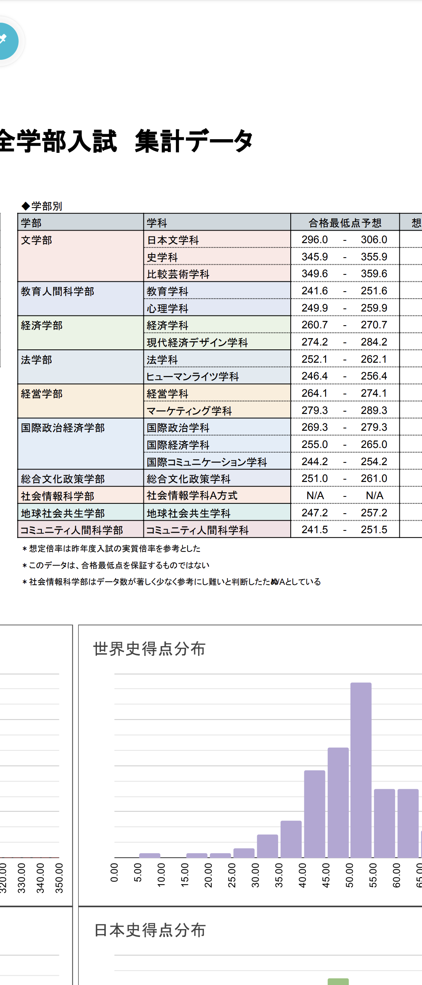Select the マーケティング学科 cell
422x985 pixels.
217,410
